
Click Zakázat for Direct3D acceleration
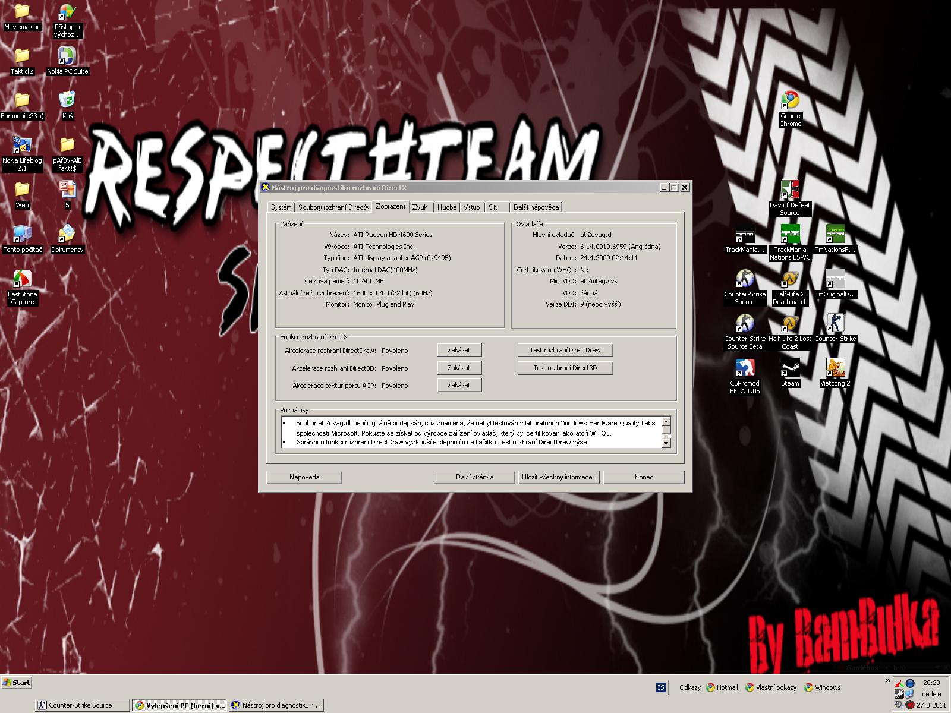pyautogui.click(x=459, y=368)
